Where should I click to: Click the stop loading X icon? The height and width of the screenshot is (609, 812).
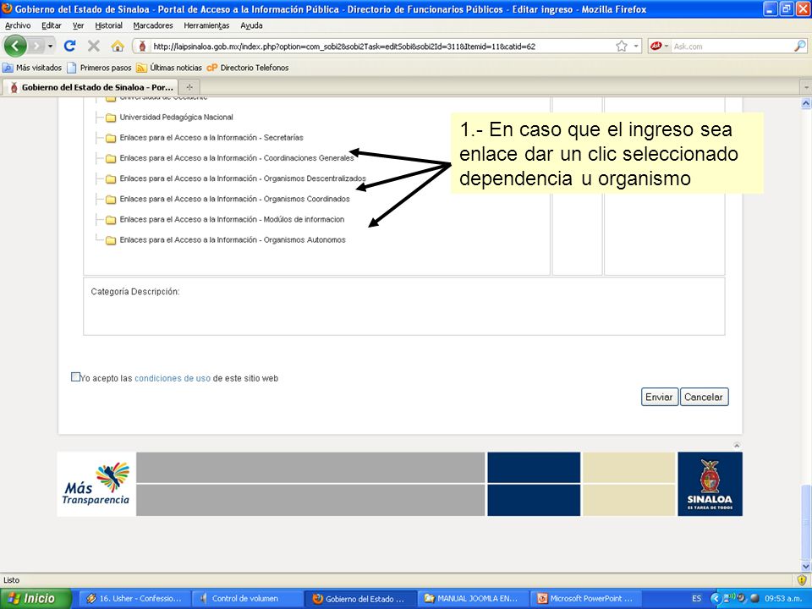point(94,46)
